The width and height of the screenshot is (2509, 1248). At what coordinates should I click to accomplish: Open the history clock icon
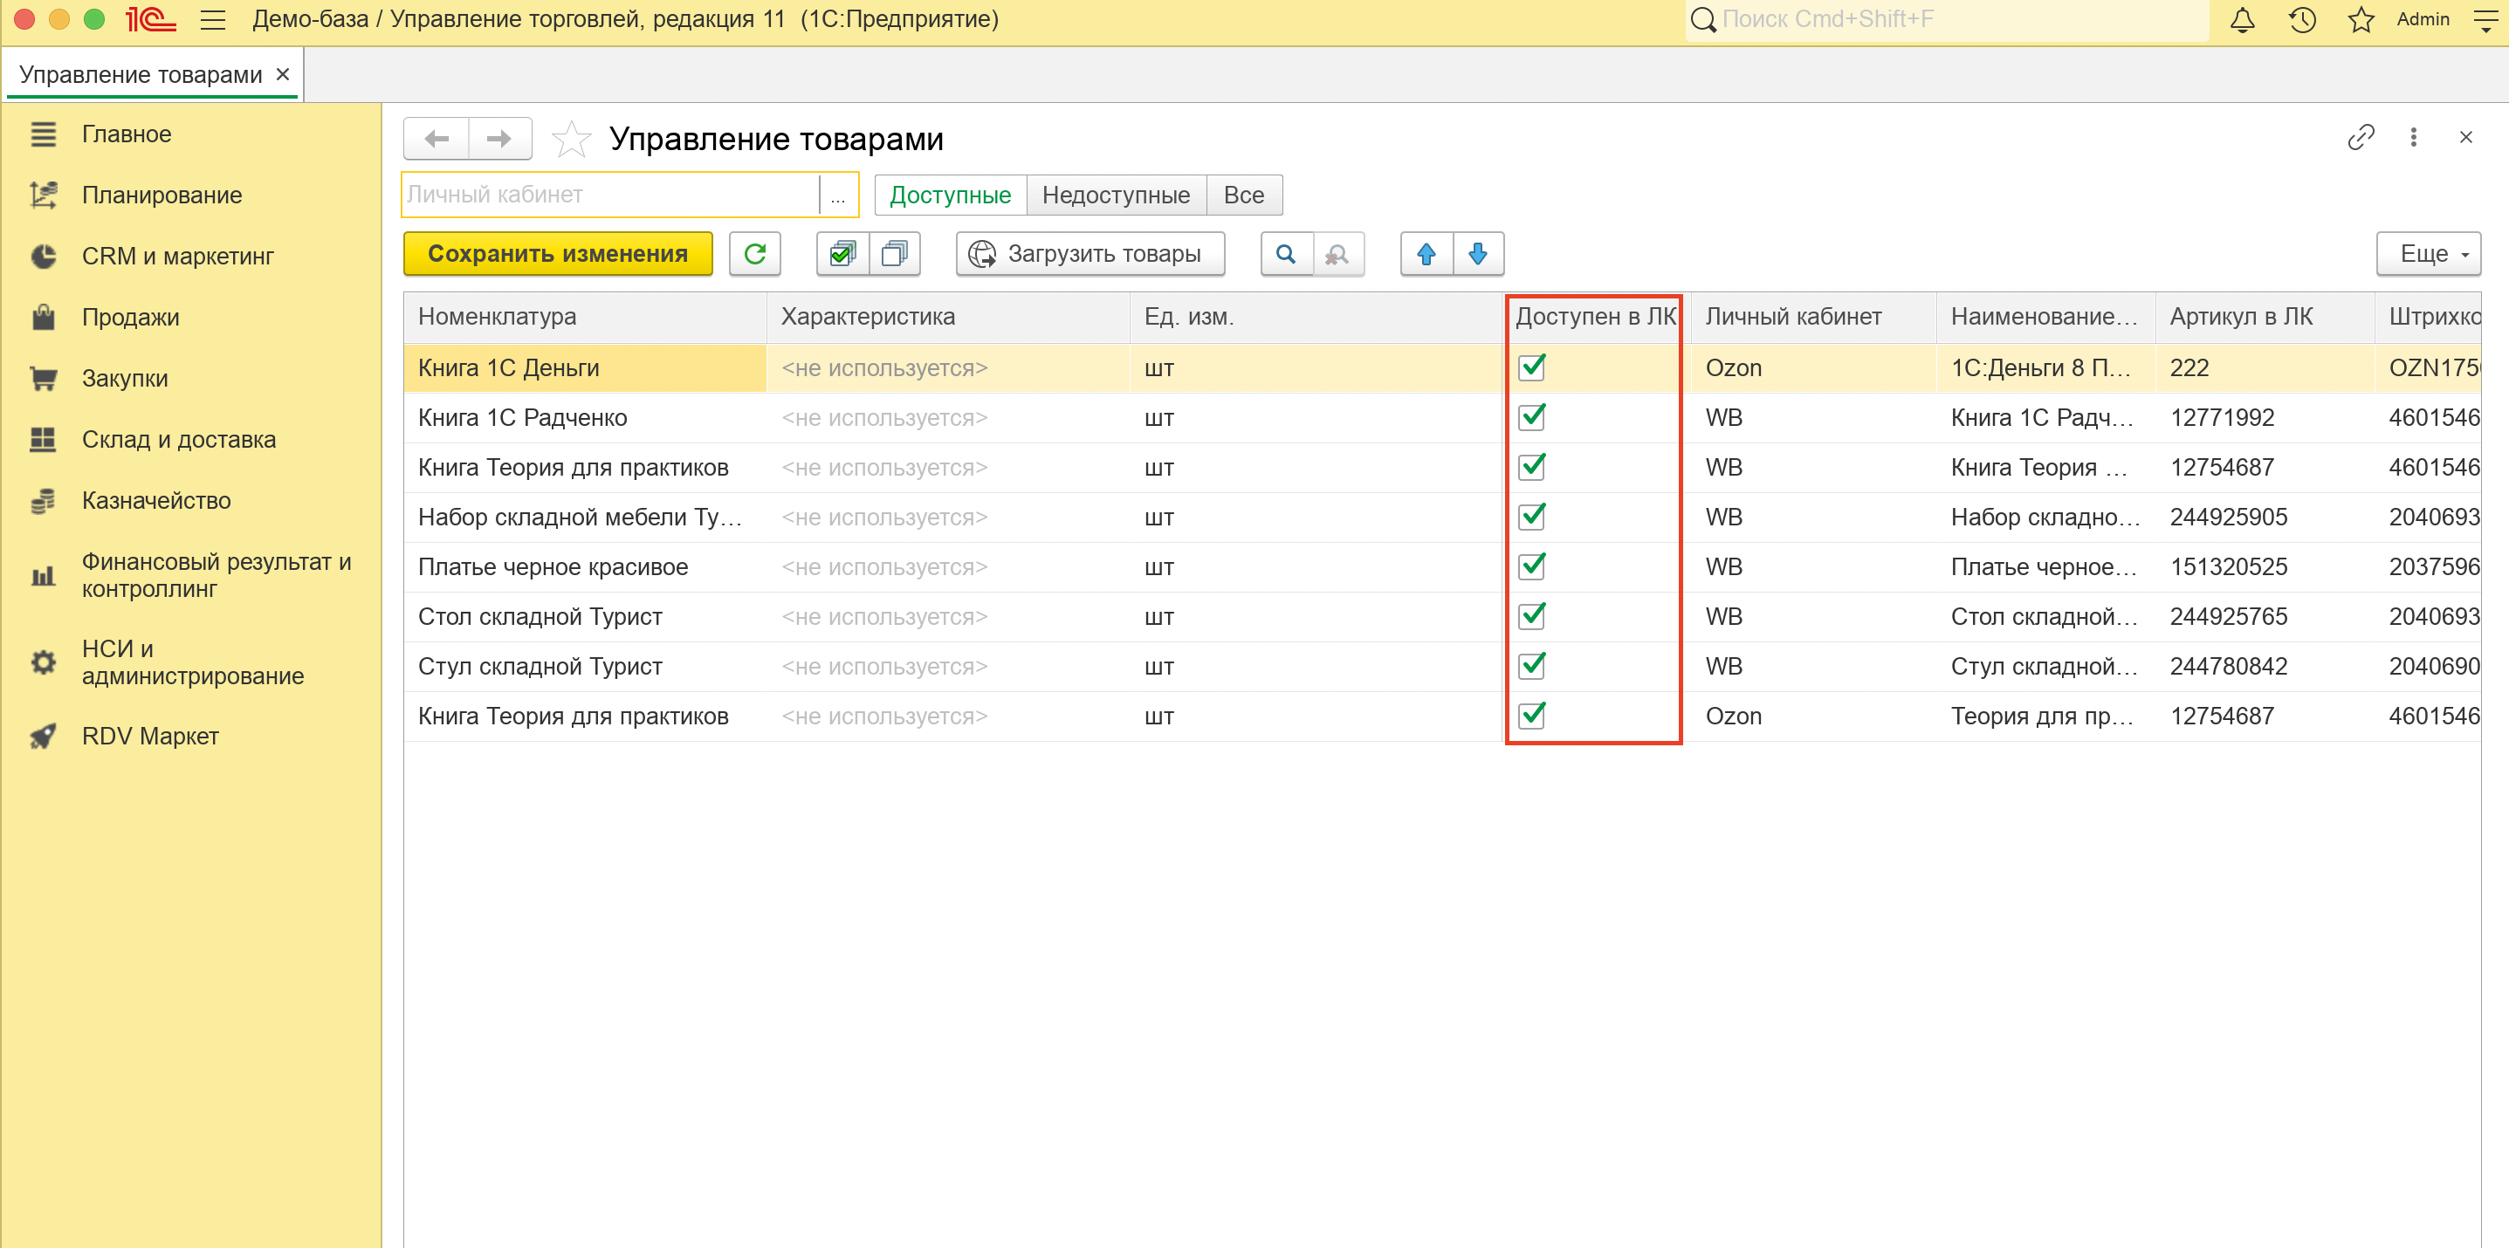(x=2301, y=19)
